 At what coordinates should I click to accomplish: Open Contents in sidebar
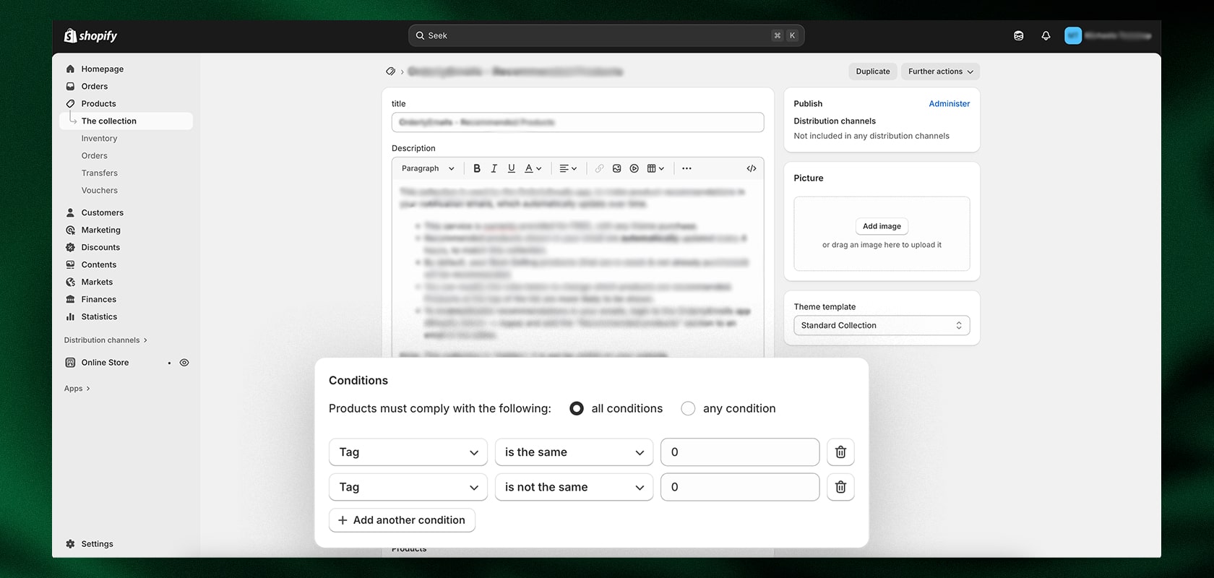[98, 265]
